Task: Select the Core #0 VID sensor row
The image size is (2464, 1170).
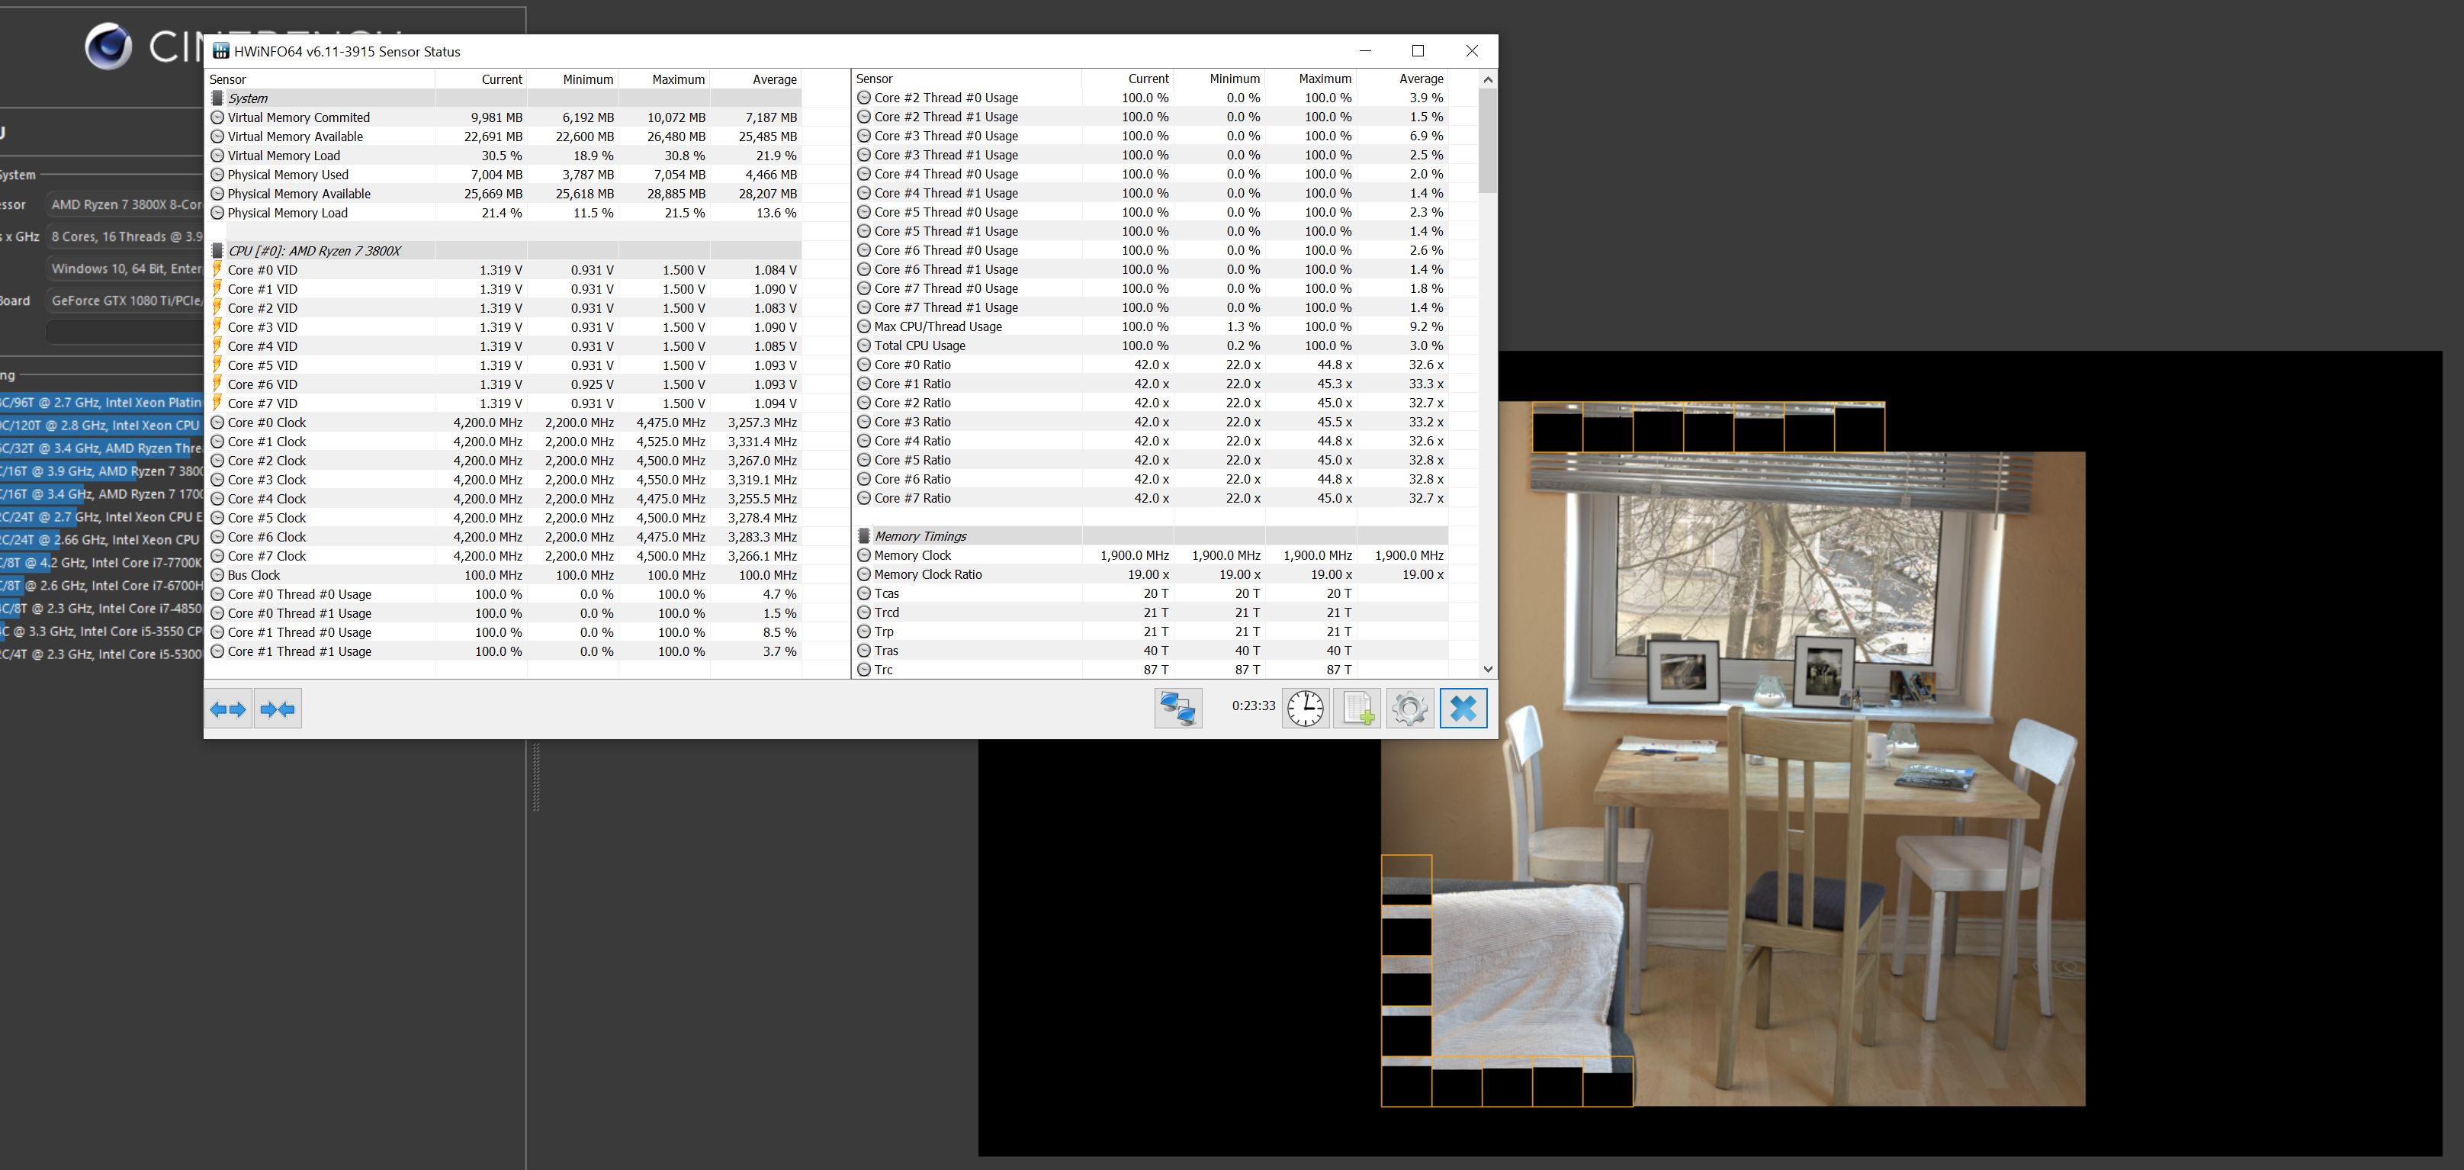Action: [262, 270]
